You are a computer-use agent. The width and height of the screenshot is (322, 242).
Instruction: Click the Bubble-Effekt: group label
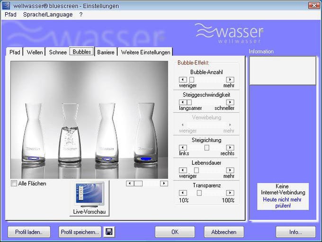click(193, 63)
